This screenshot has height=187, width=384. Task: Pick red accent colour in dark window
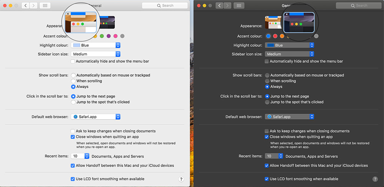point(275,36)
